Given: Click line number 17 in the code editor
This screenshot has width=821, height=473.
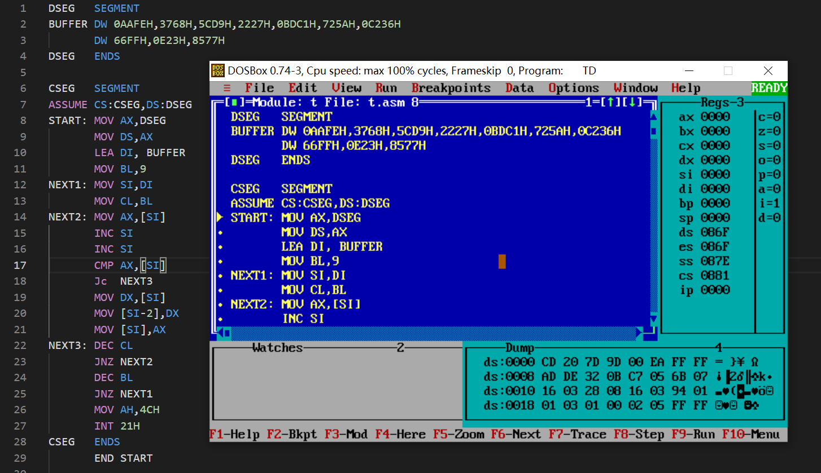Looking at the screenshot, I should 20,265.
